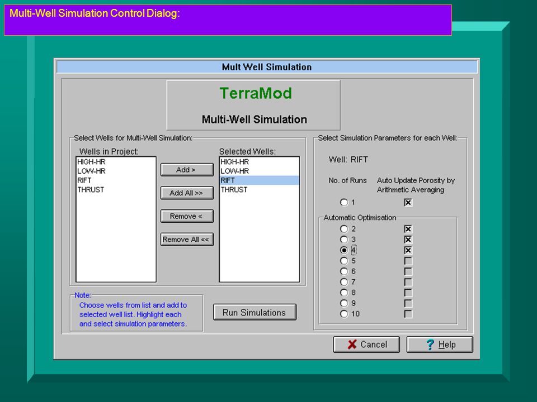Select 9 runs radio button
This screenshot has height=402, width=537.
pyautogui.click(x=344, y=303)
